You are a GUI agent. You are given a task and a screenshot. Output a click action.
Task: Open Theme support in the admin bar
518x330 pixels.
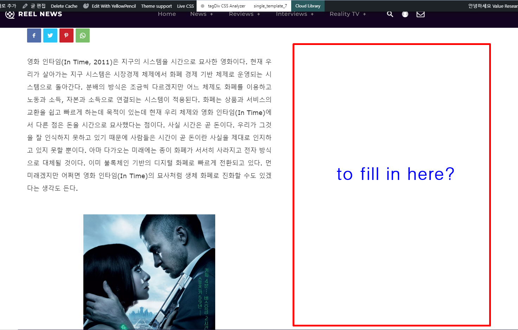coord(156,6)
